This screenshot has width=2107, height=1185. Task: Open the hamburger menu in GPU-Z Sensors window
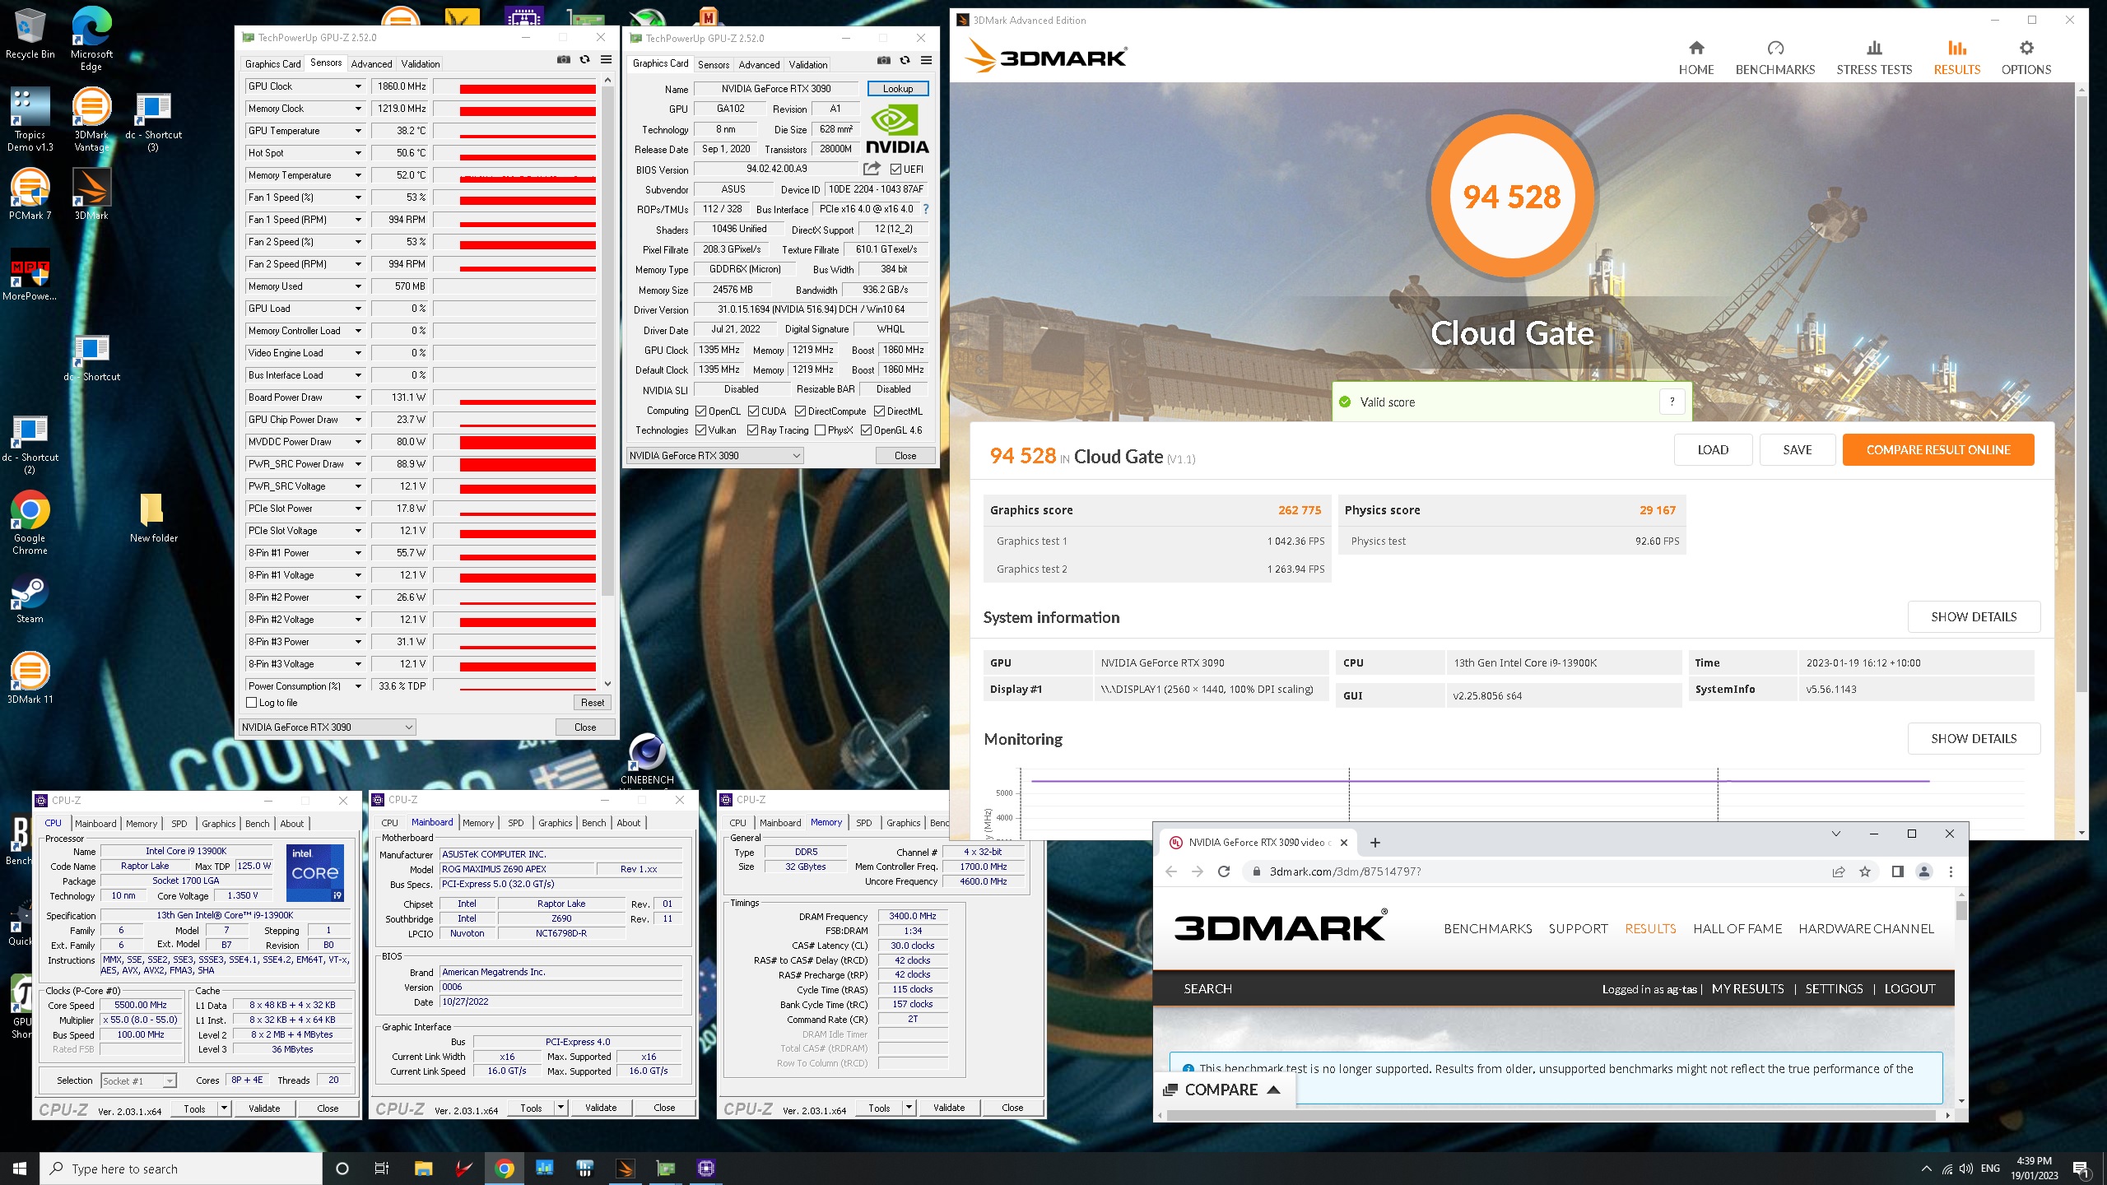pyautogui.click(x=606, y=59)
